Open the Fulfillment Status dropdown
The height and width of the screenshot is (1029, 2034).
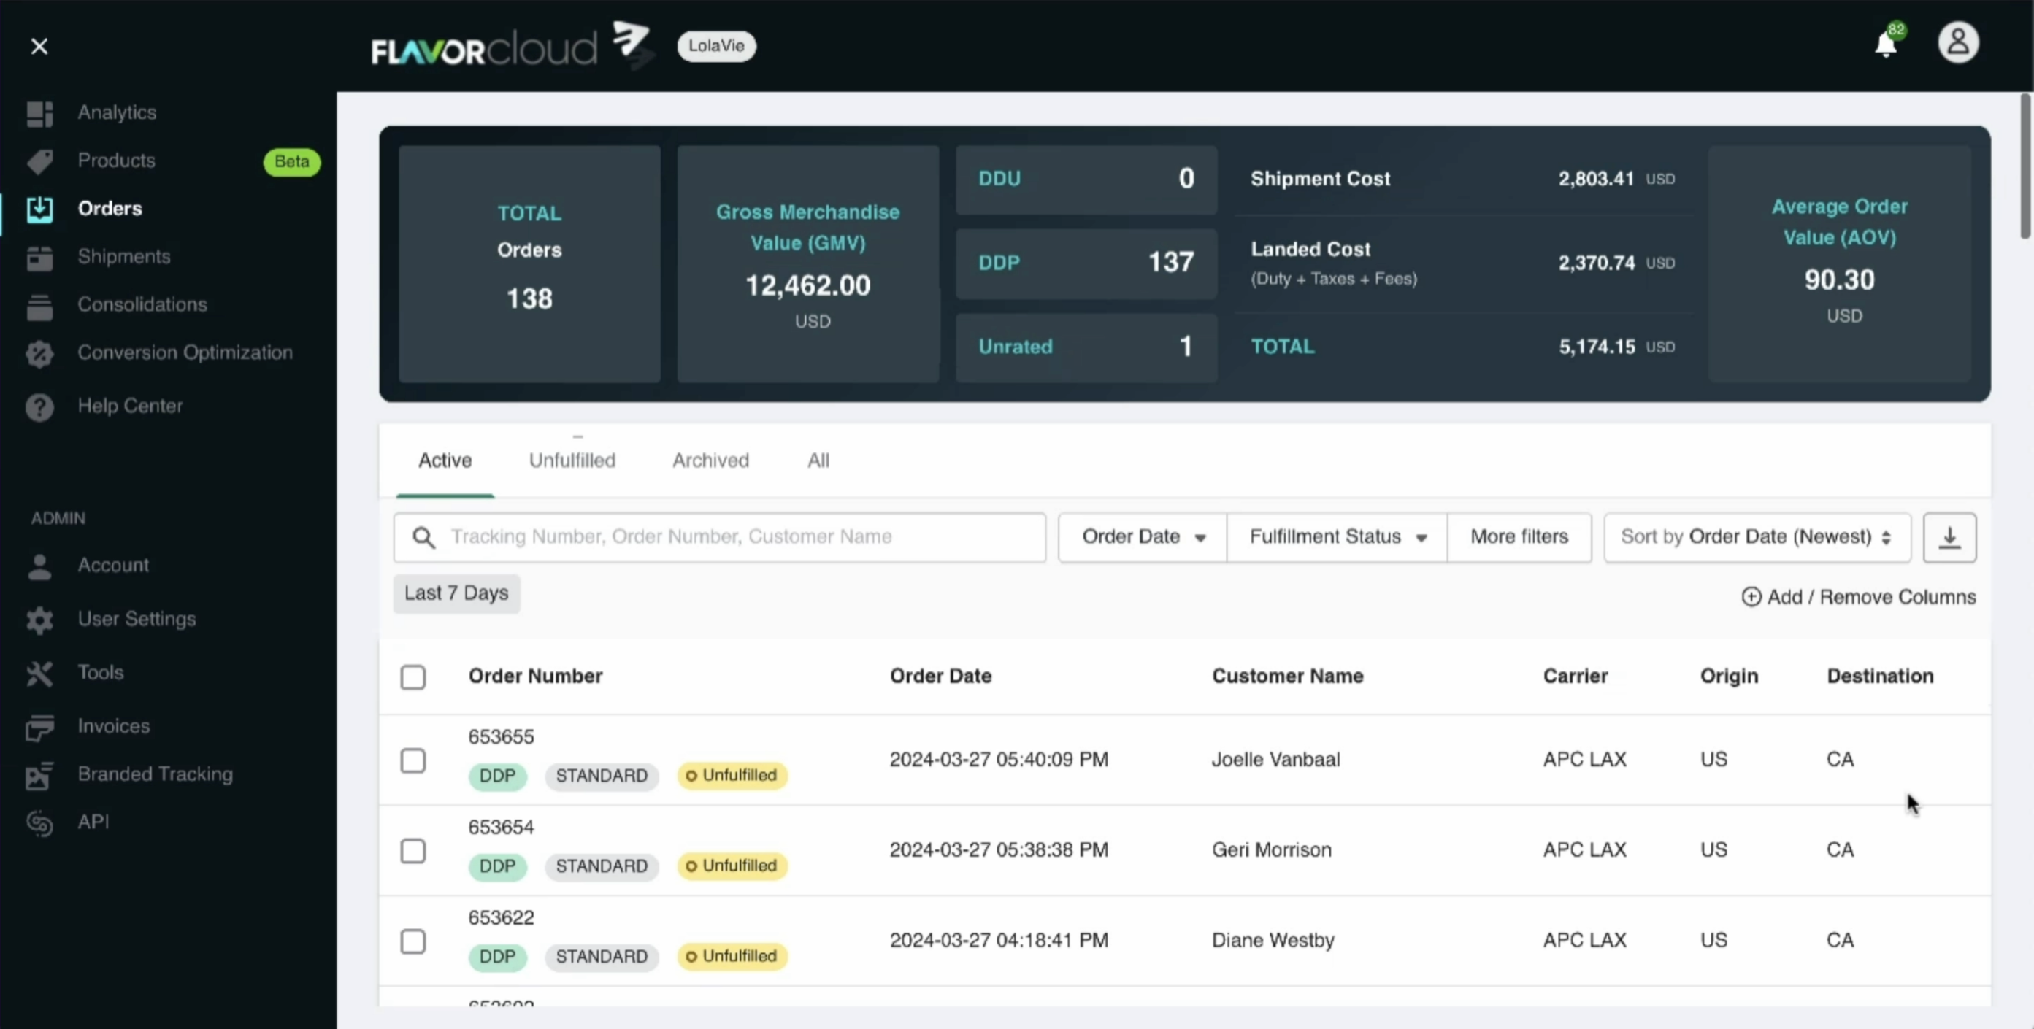(1337, 537)
